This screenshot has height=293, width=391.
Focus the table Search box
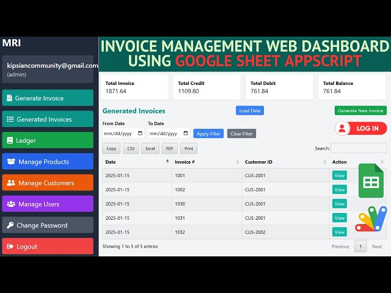359,148
